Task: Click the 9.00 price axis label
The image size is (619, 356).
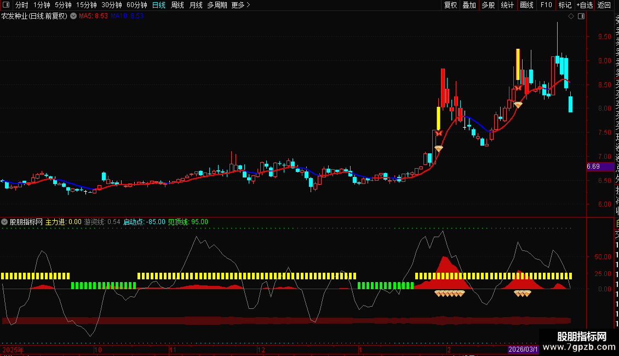Action: point(604,61)
